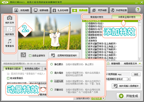Image resolution: width=144 pixels, height=102 pixels.
Task: Toggle 掀开式翻页特效(左上角盖上) checkbox
Action: (x=86, y=46)
